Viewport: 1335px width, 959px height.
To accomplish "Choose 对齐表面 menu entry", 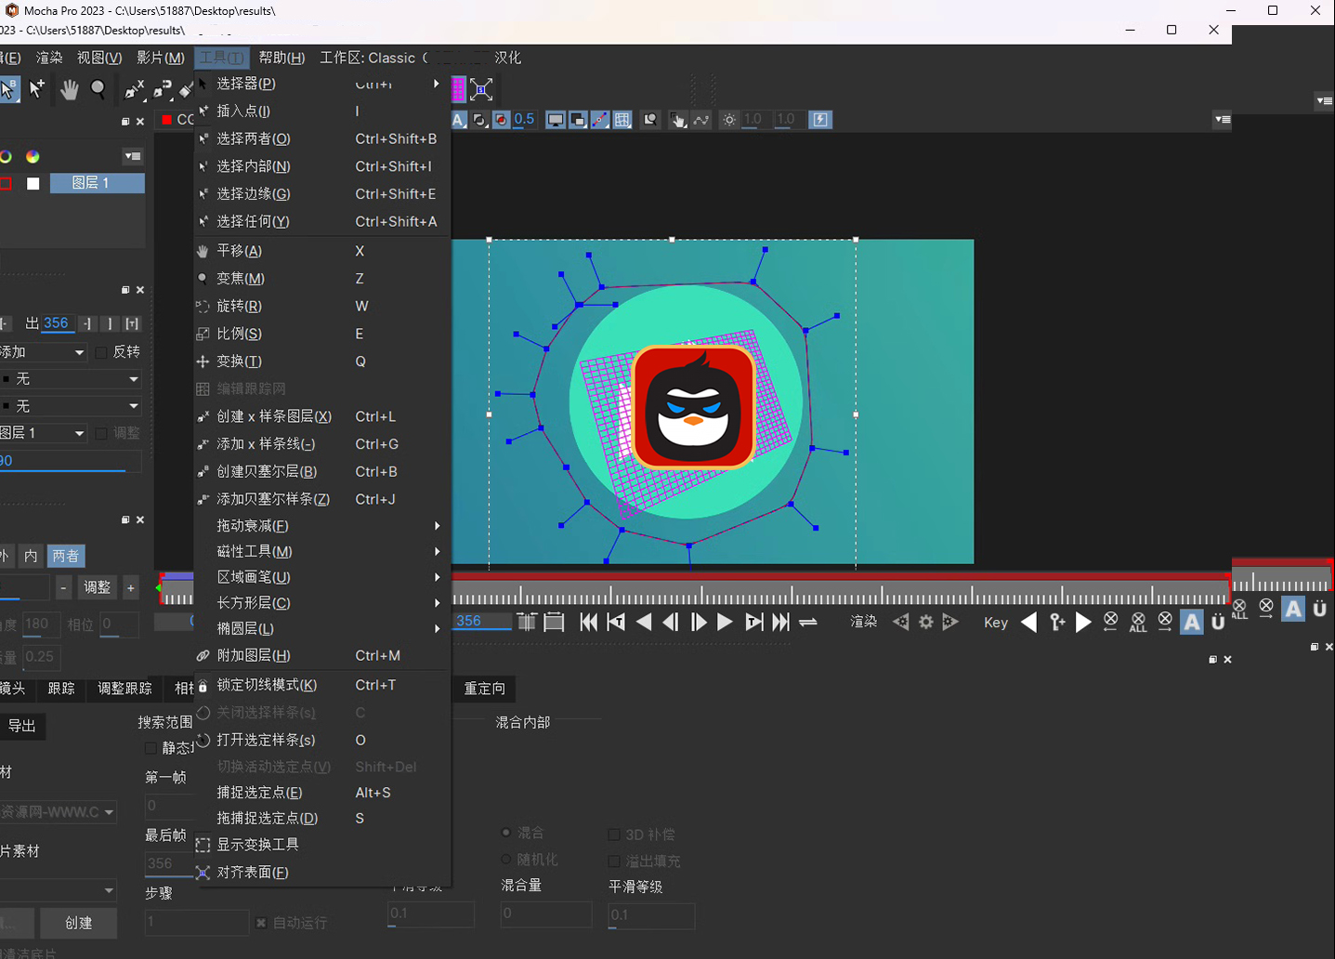I will 322,873.
